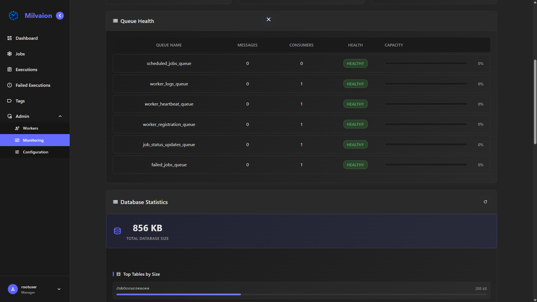Click the Queue Health header list icon
The image size is (537, 302).
[115, 21]
